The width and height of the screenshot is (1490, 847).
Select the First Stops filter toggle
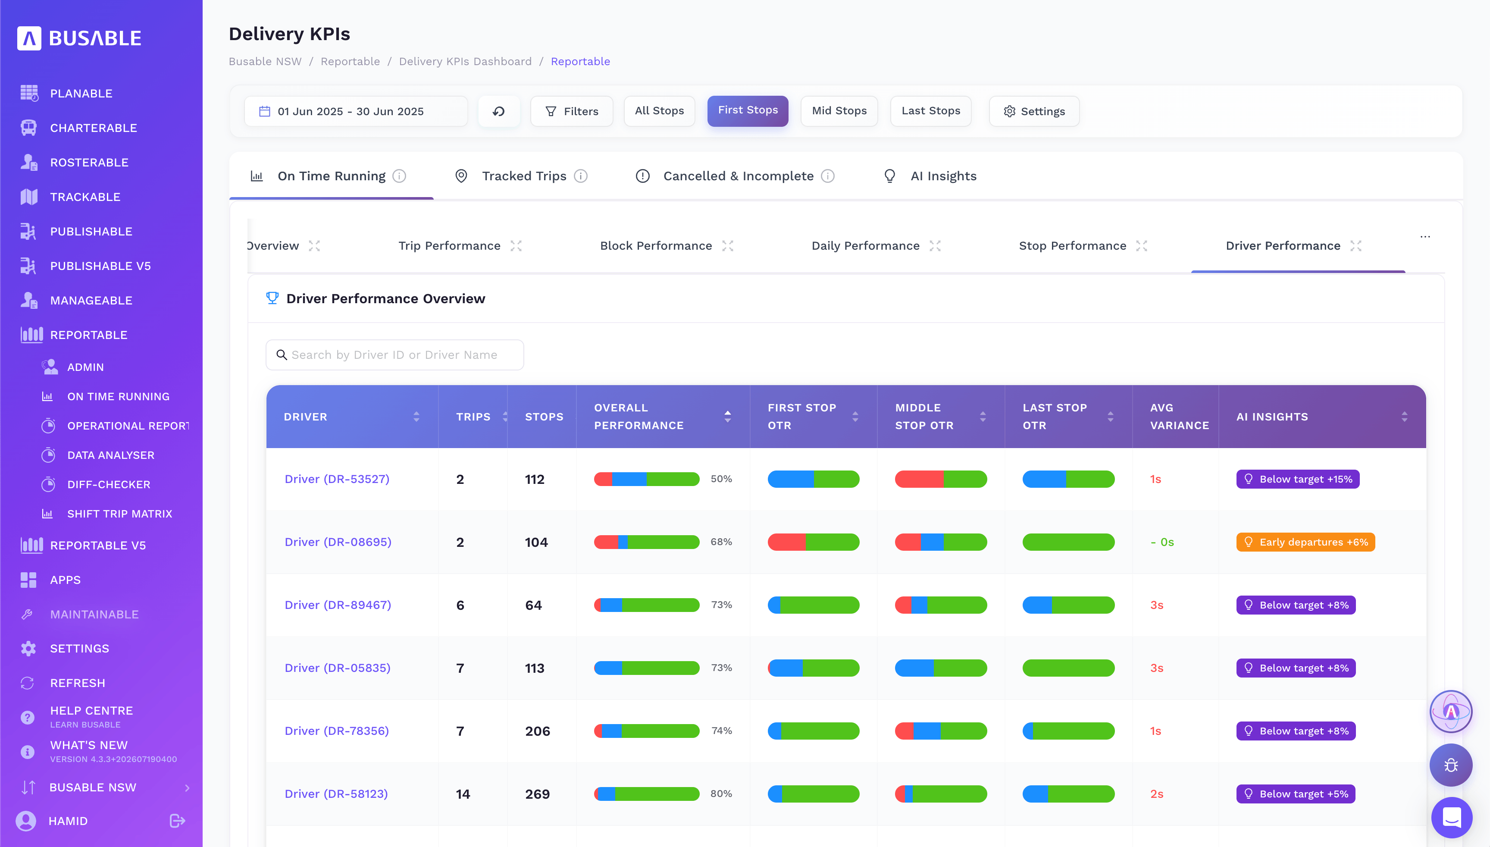tap(747, 110)
